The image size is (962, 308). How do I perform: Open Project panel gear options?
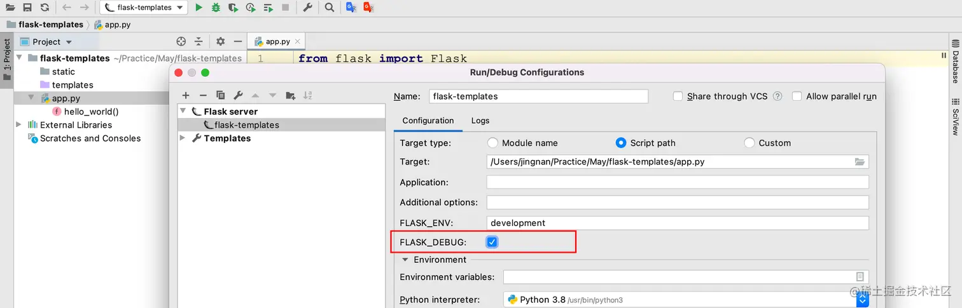[220, 41]
